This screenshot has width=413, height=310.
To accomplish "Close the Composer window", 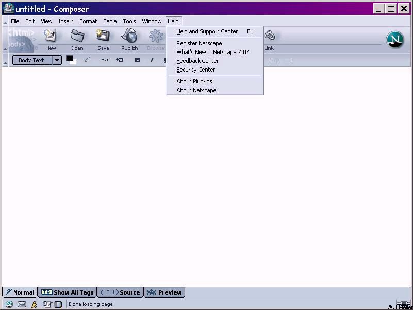I will point(404,9).
